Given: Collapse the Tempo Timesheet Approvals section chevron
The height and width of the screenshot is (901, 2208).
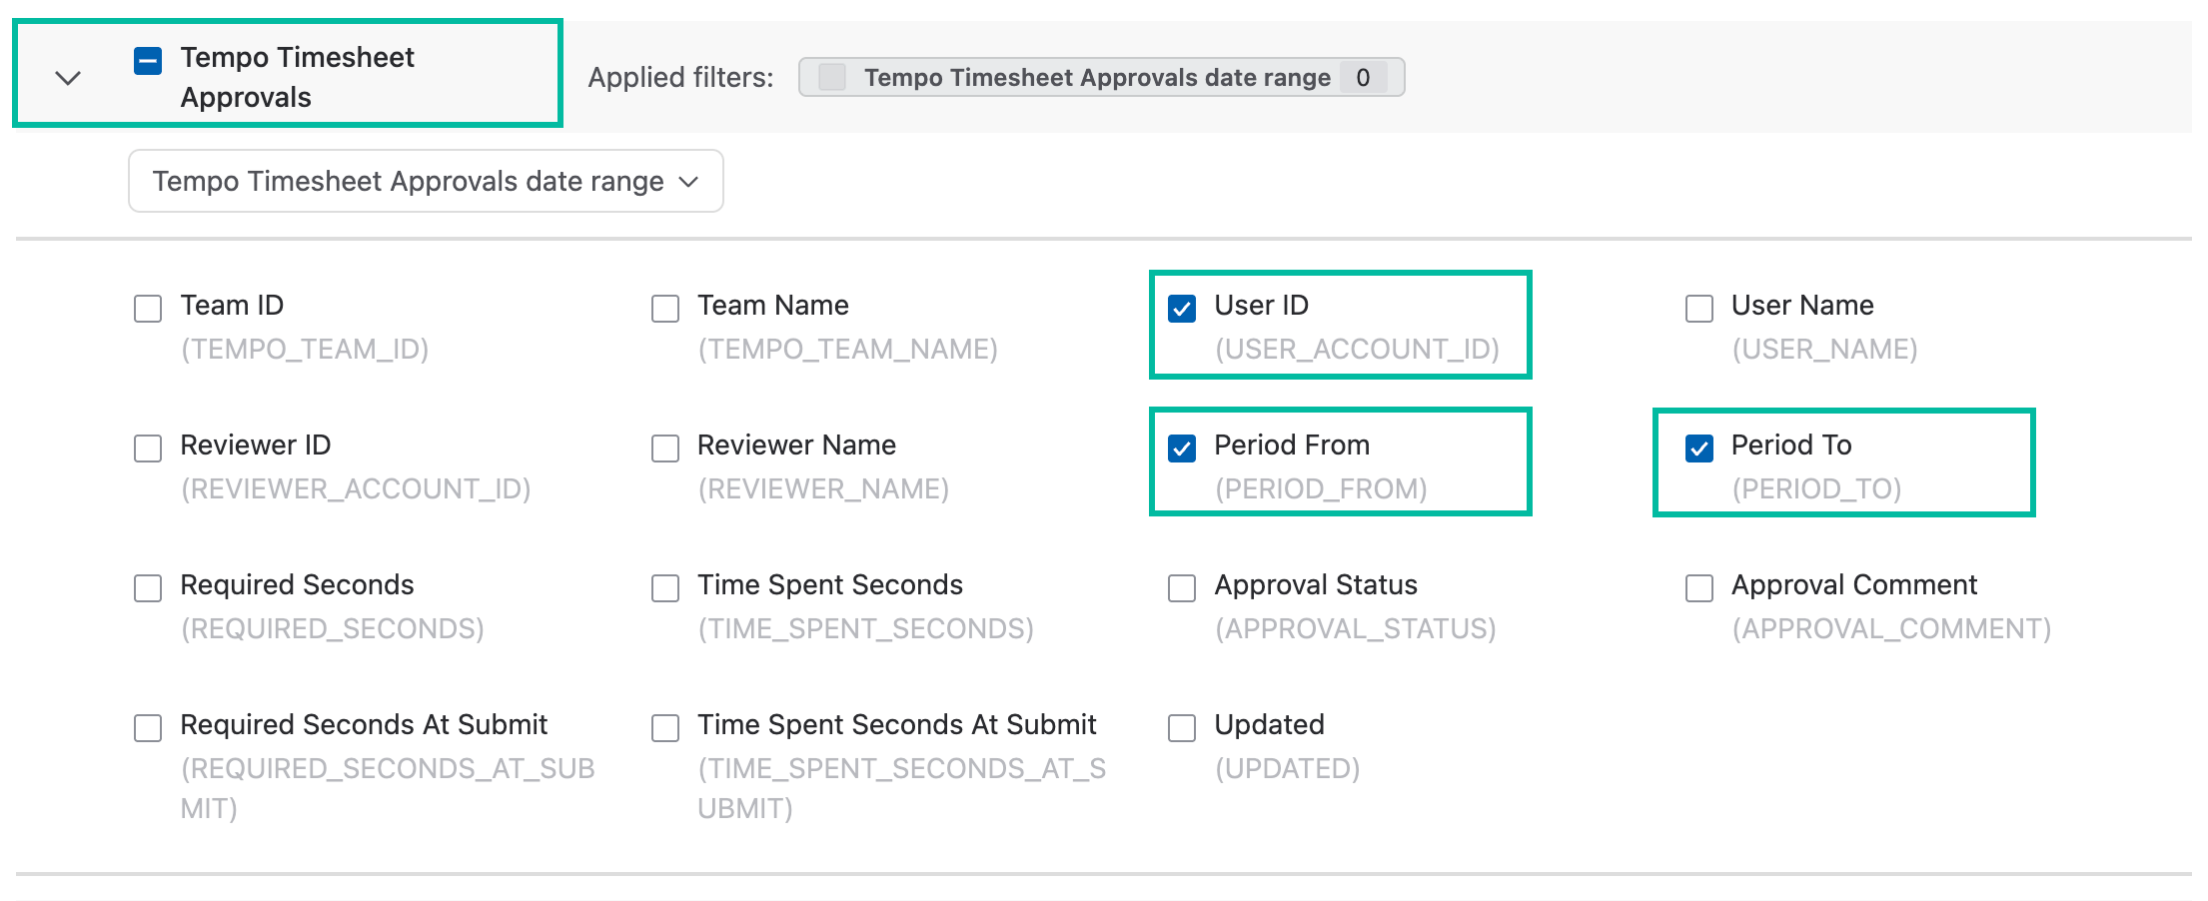Looking at the screenshot, I should [x=68, y=78].
